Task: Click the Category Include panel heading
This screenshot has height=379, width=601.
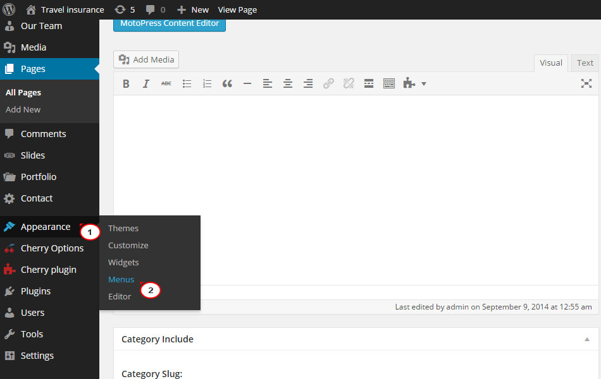Action: [157, 339]
